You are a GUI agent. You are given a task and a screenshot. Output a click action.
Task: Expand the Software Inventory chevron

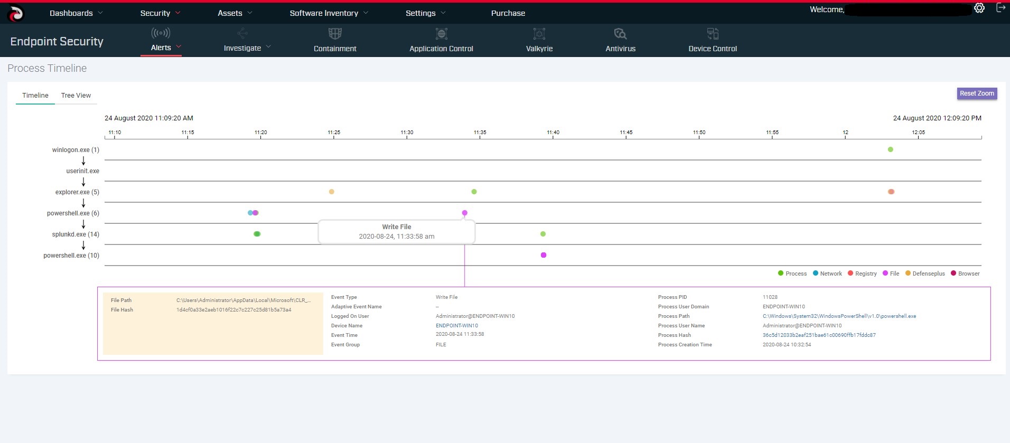click(366, 13)
